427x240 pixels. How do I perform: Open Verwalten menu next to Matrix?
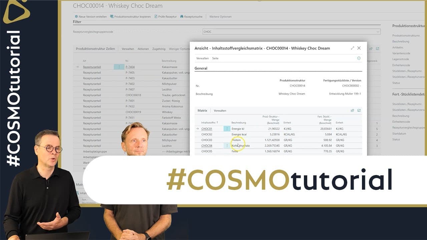(x=220, y=110)
